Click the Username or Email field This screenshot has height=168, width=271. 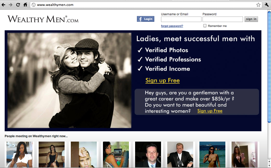[181, 19]
